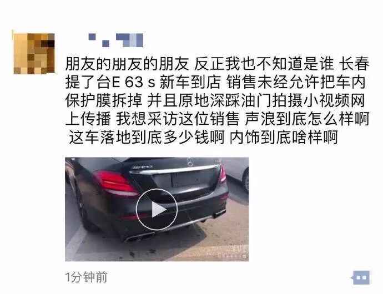Open the two-dot like and comment menu
Image resolution: width=383 pixels, height=294 pixels.
click(361, 277)
